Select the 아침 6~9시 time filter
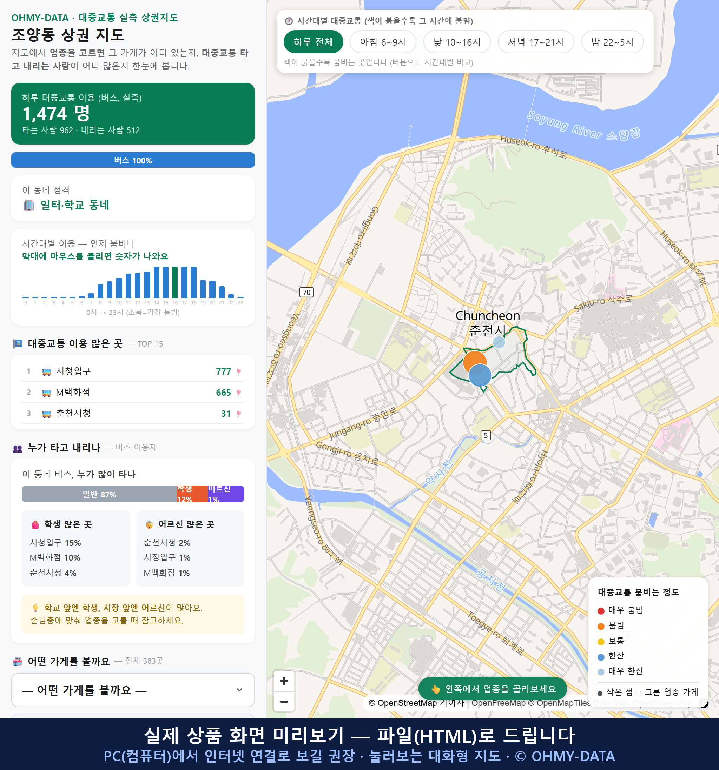 (x=383, y=42)
